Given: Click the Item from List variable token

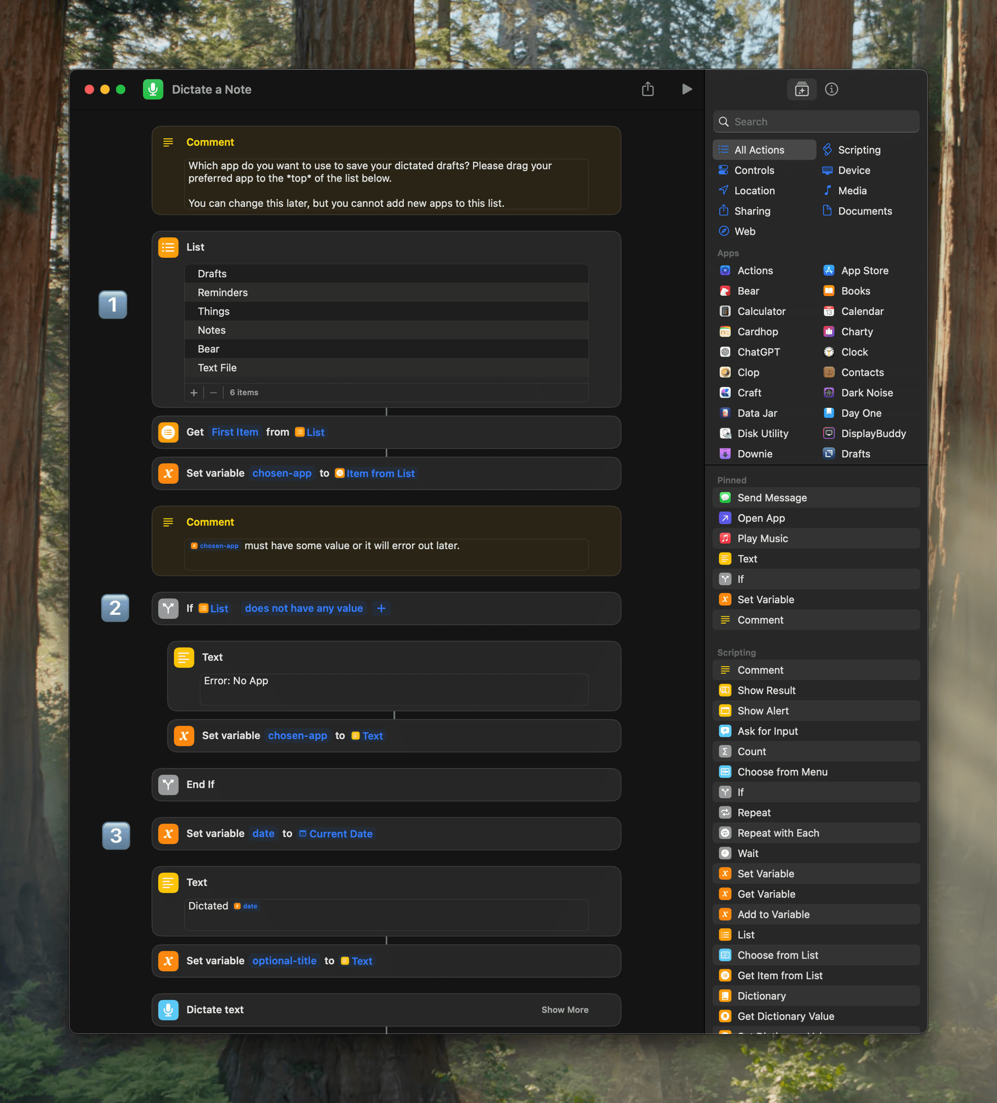Looking at the screenshot, I should pyautogui.click(x=375, y=473).
